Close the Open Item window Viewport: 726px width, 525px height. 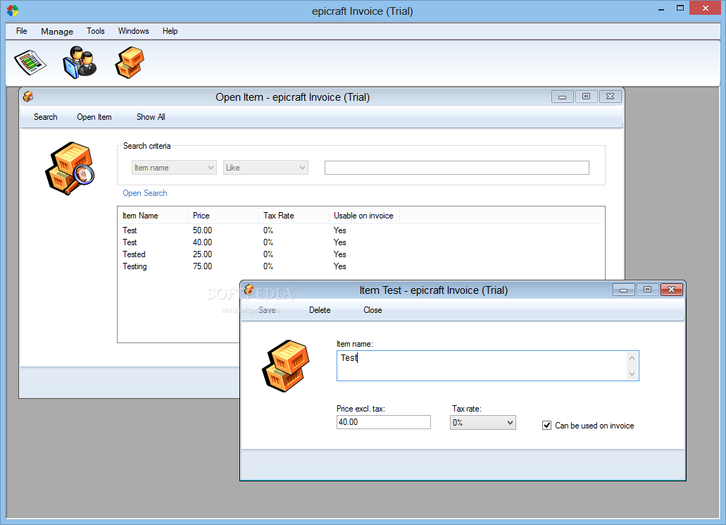tap(611, 97)
